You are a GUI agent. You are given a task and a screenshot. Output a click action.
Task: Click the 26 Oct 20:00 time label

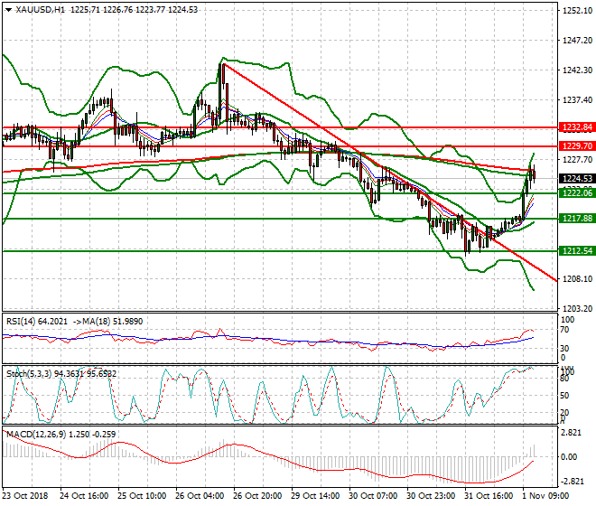(257, 496)
